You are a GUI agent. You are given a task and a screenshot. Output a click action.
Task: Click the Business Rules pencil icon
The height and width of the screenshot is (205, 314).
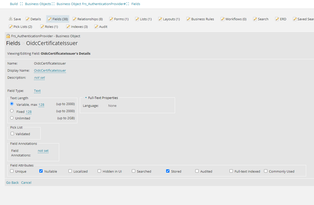click(188, 19)
